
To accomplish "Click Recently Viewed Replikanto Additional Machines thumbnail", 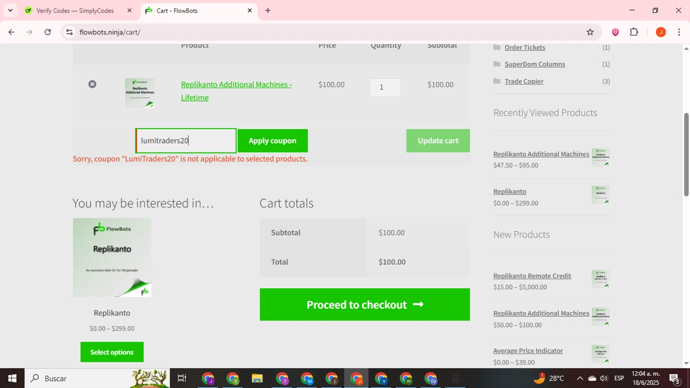I will tap(601, 157).
